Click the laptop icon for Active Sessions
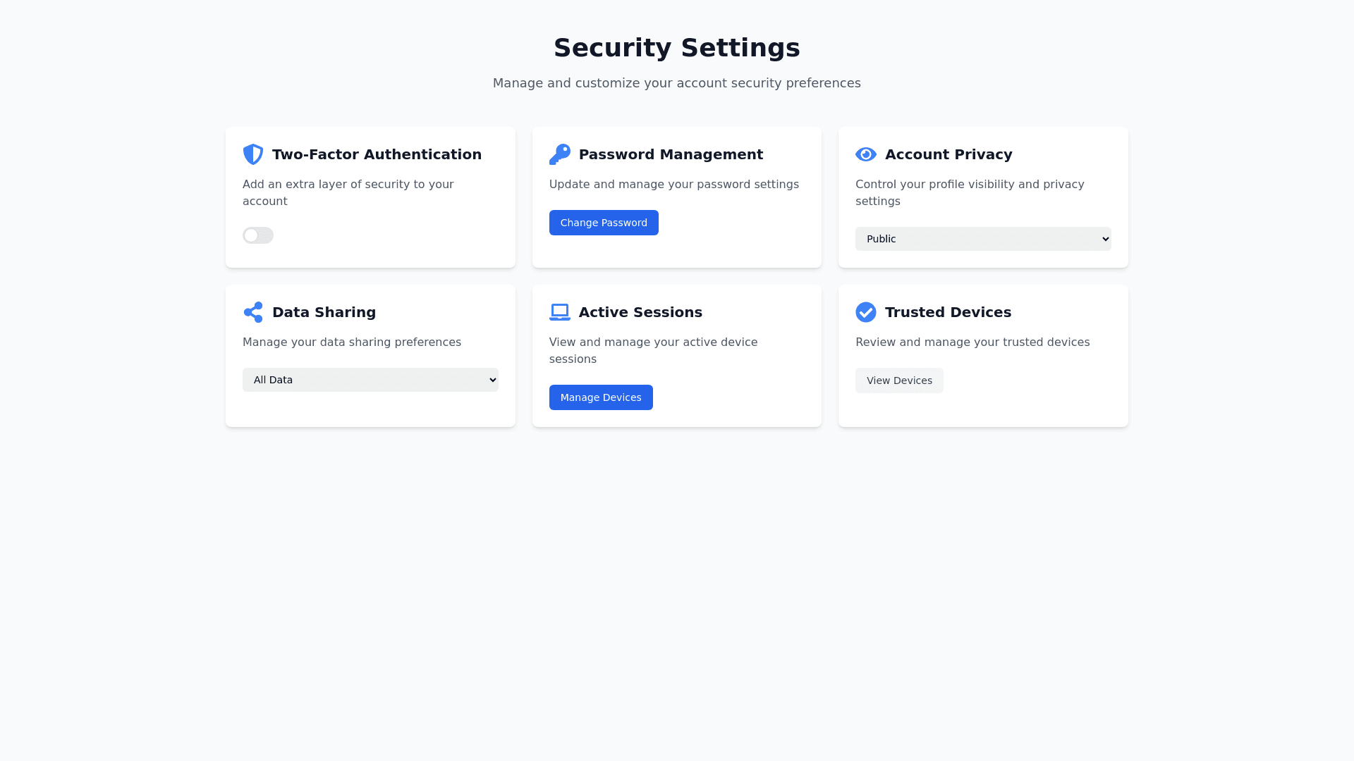 (559, 312)
